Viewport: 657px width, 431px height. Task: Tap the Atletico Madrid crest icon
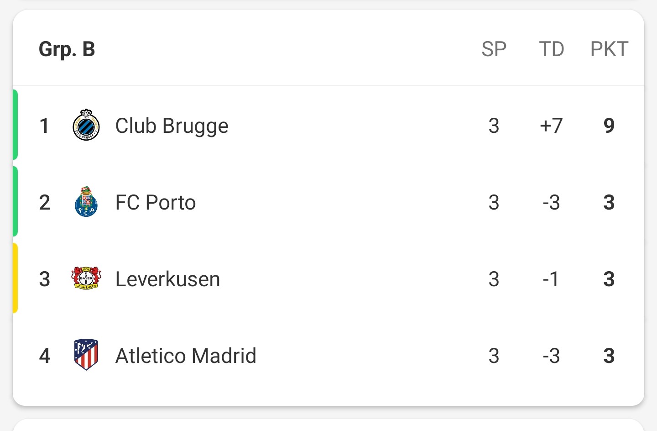coord(86,355)
